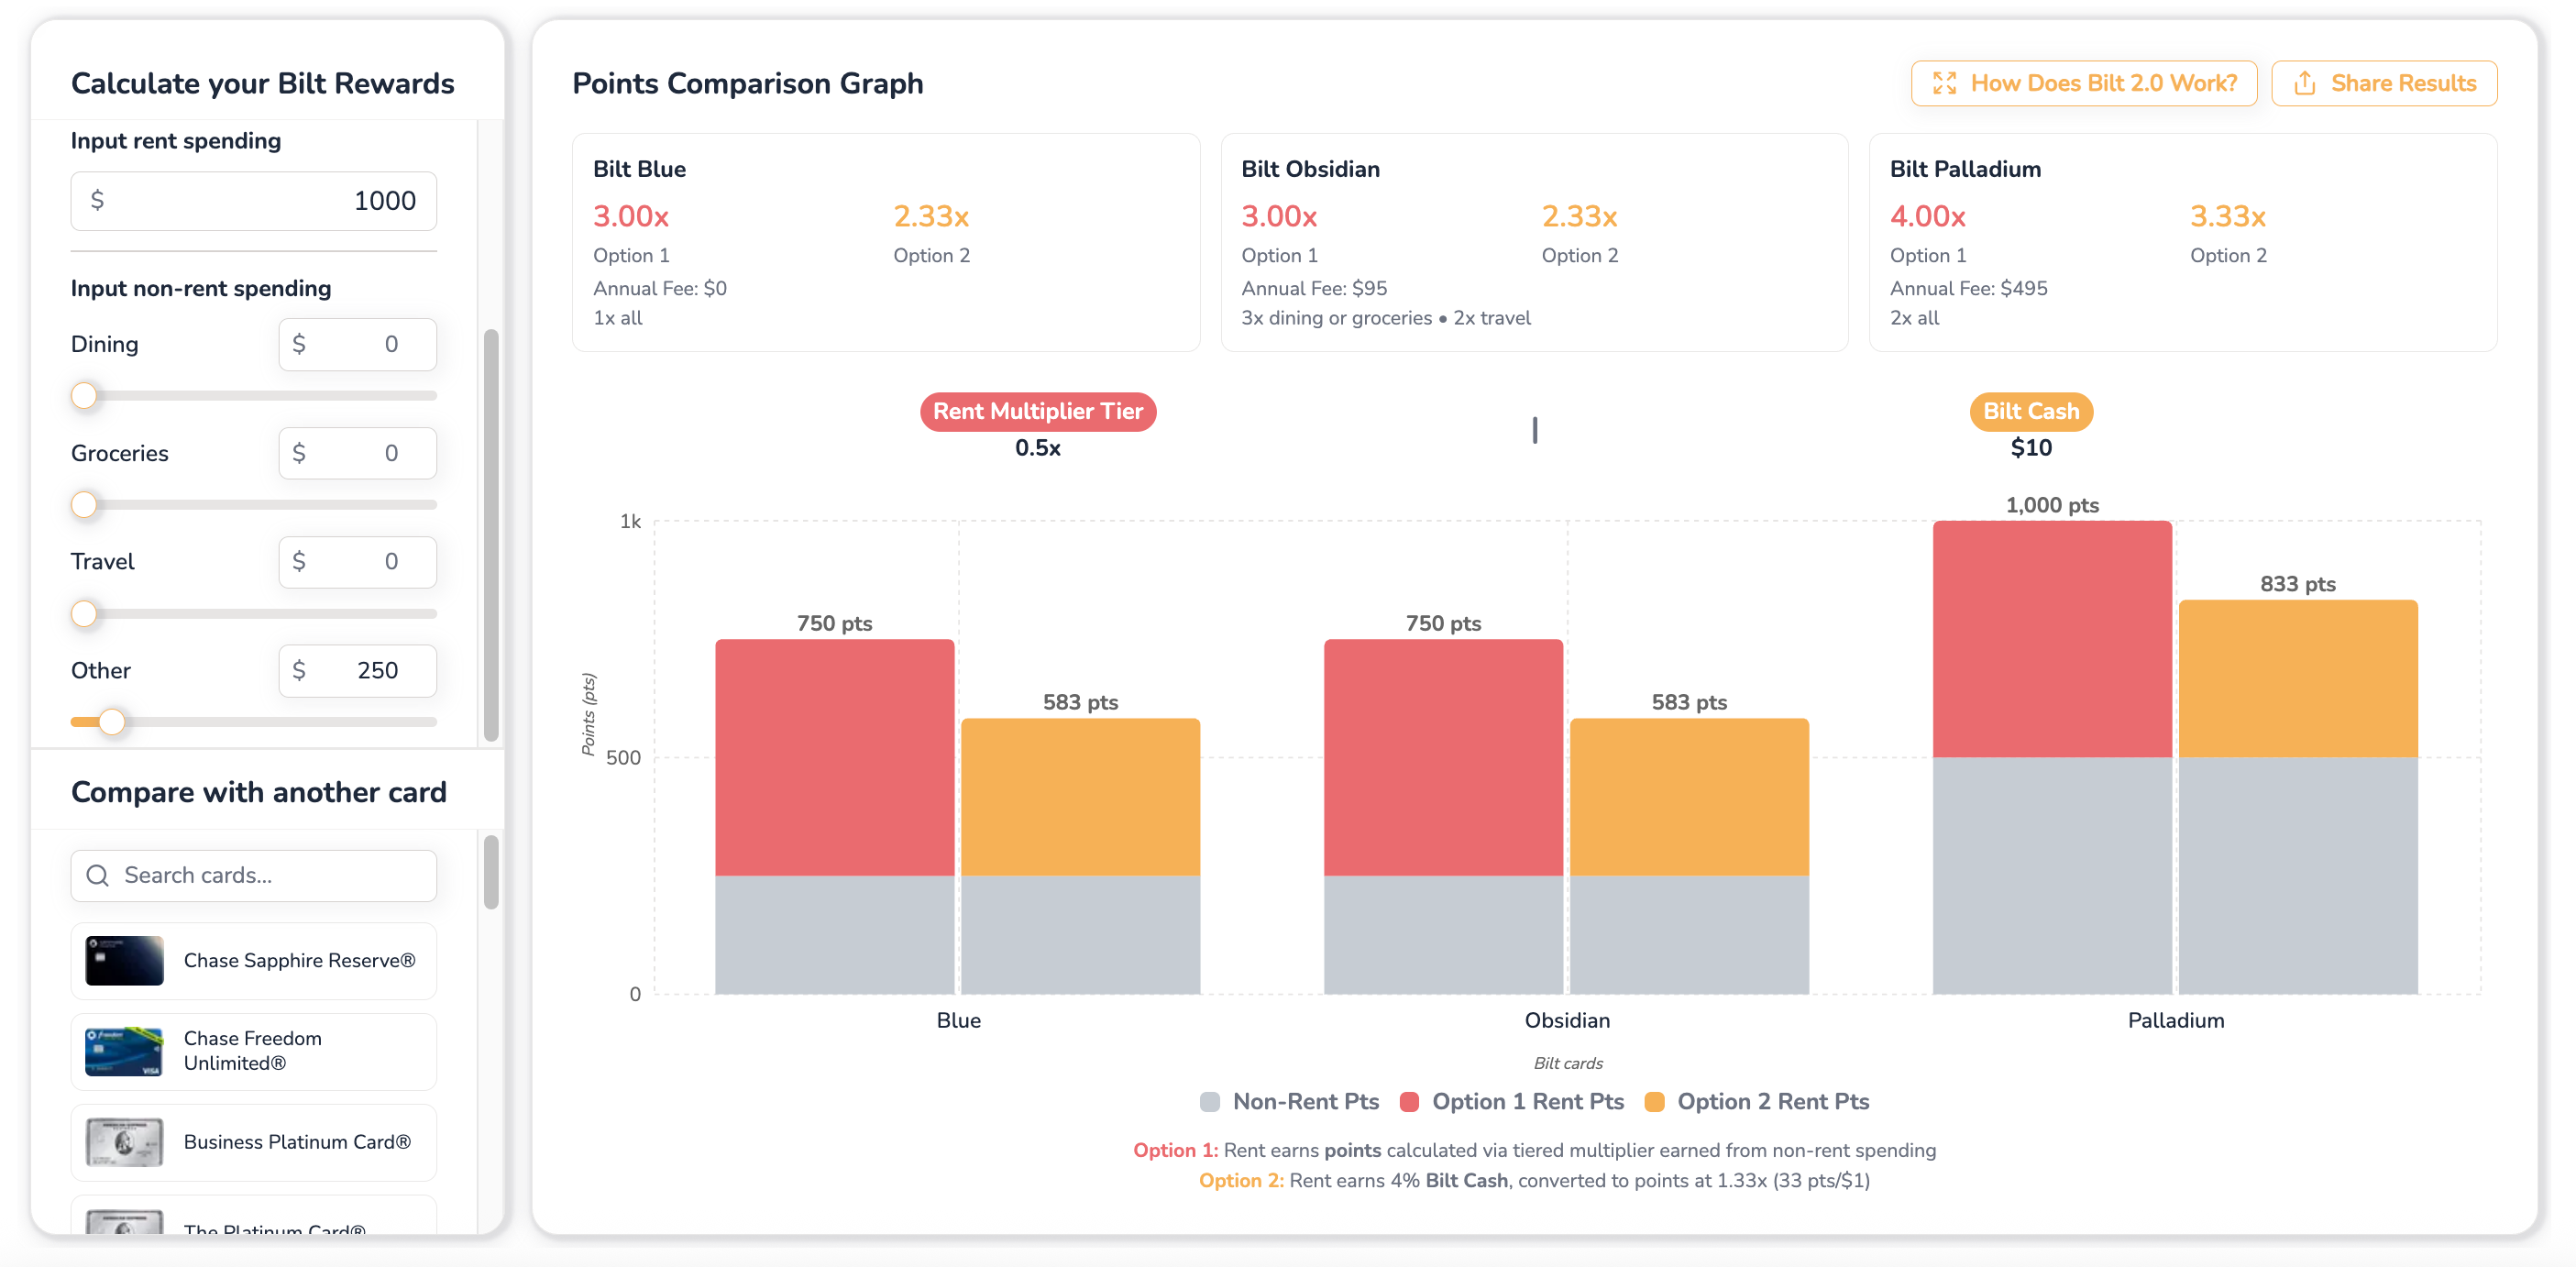This screenshot has height=1267, width=2576.
Task: Focus the Travel amount input field
Action: point(357,562)
